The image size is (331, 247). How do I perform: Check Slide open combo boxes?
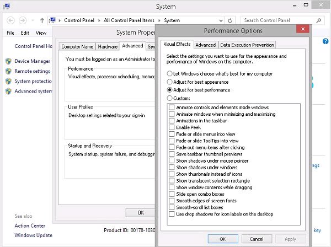(172, 194)
